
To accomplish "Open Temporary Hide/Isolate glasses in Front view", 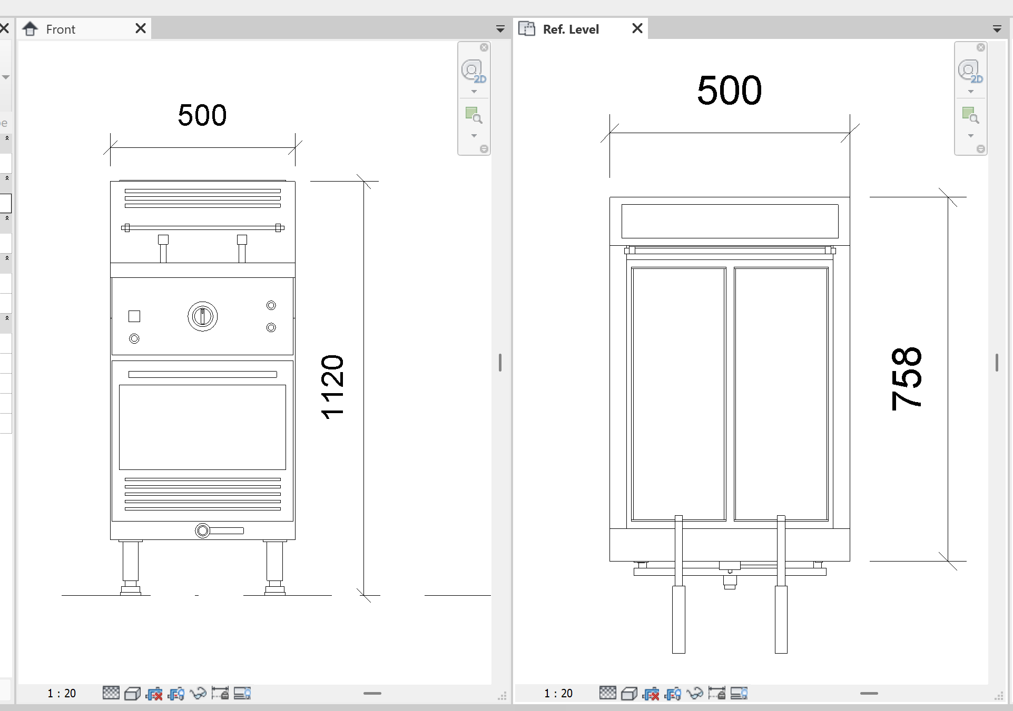I will tap(198, 694).
